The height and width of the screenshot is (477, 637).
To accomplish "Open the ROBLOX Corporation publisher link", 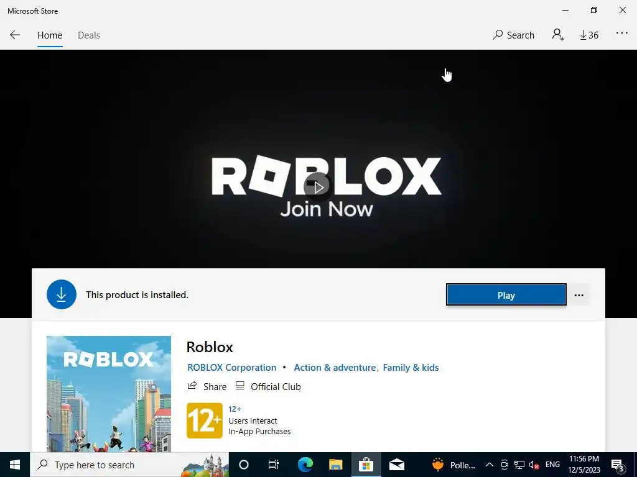I will click(231, 368).
